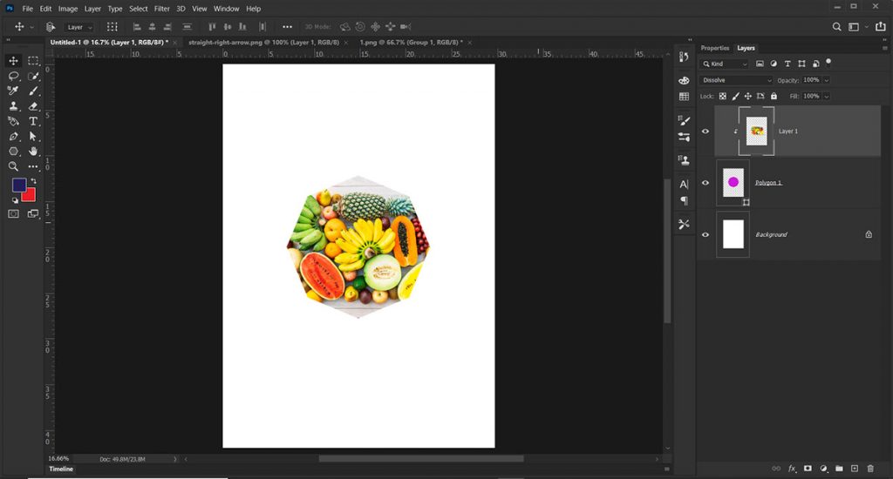
Task: Select the Lasso tool
Action: (13, 76)
